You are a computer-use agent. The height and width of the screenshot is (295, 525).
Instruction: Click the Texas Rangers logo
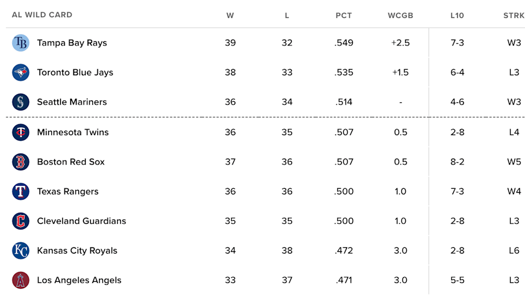tap(20, 191)
